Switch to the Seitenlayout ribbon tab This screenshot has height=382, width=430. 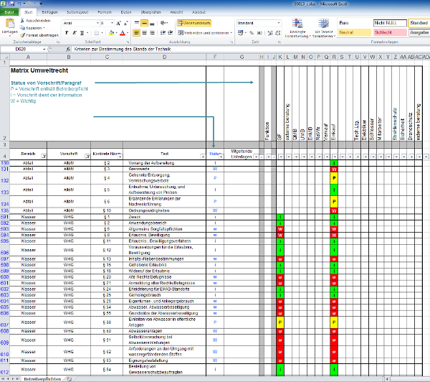(x=78, y=13)
